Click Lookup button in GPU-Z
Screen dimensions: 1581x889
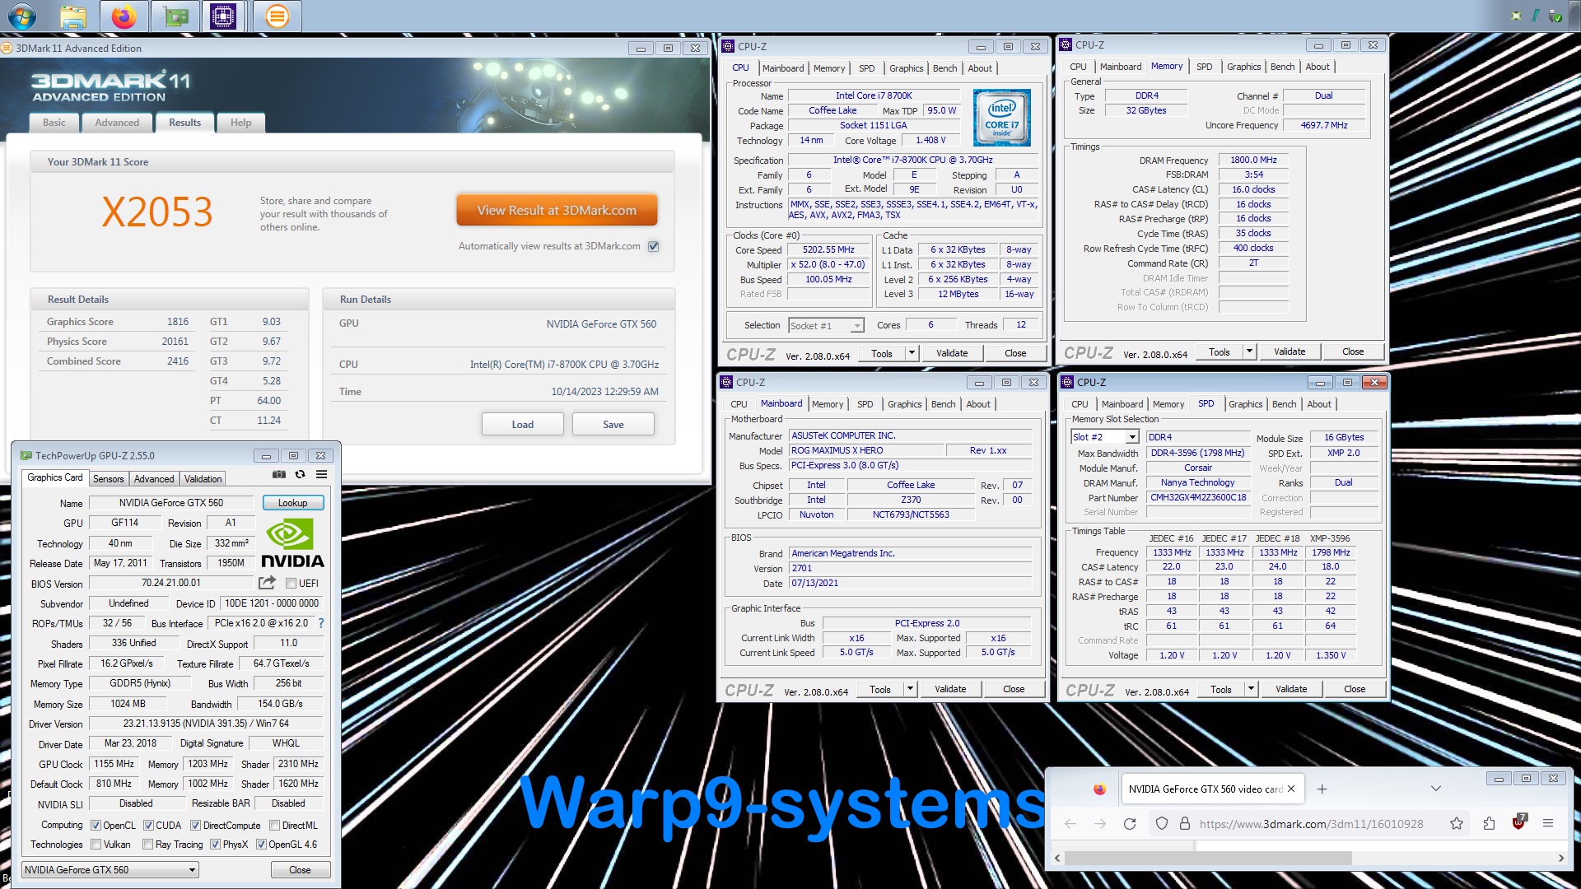[x=293, y=503]
